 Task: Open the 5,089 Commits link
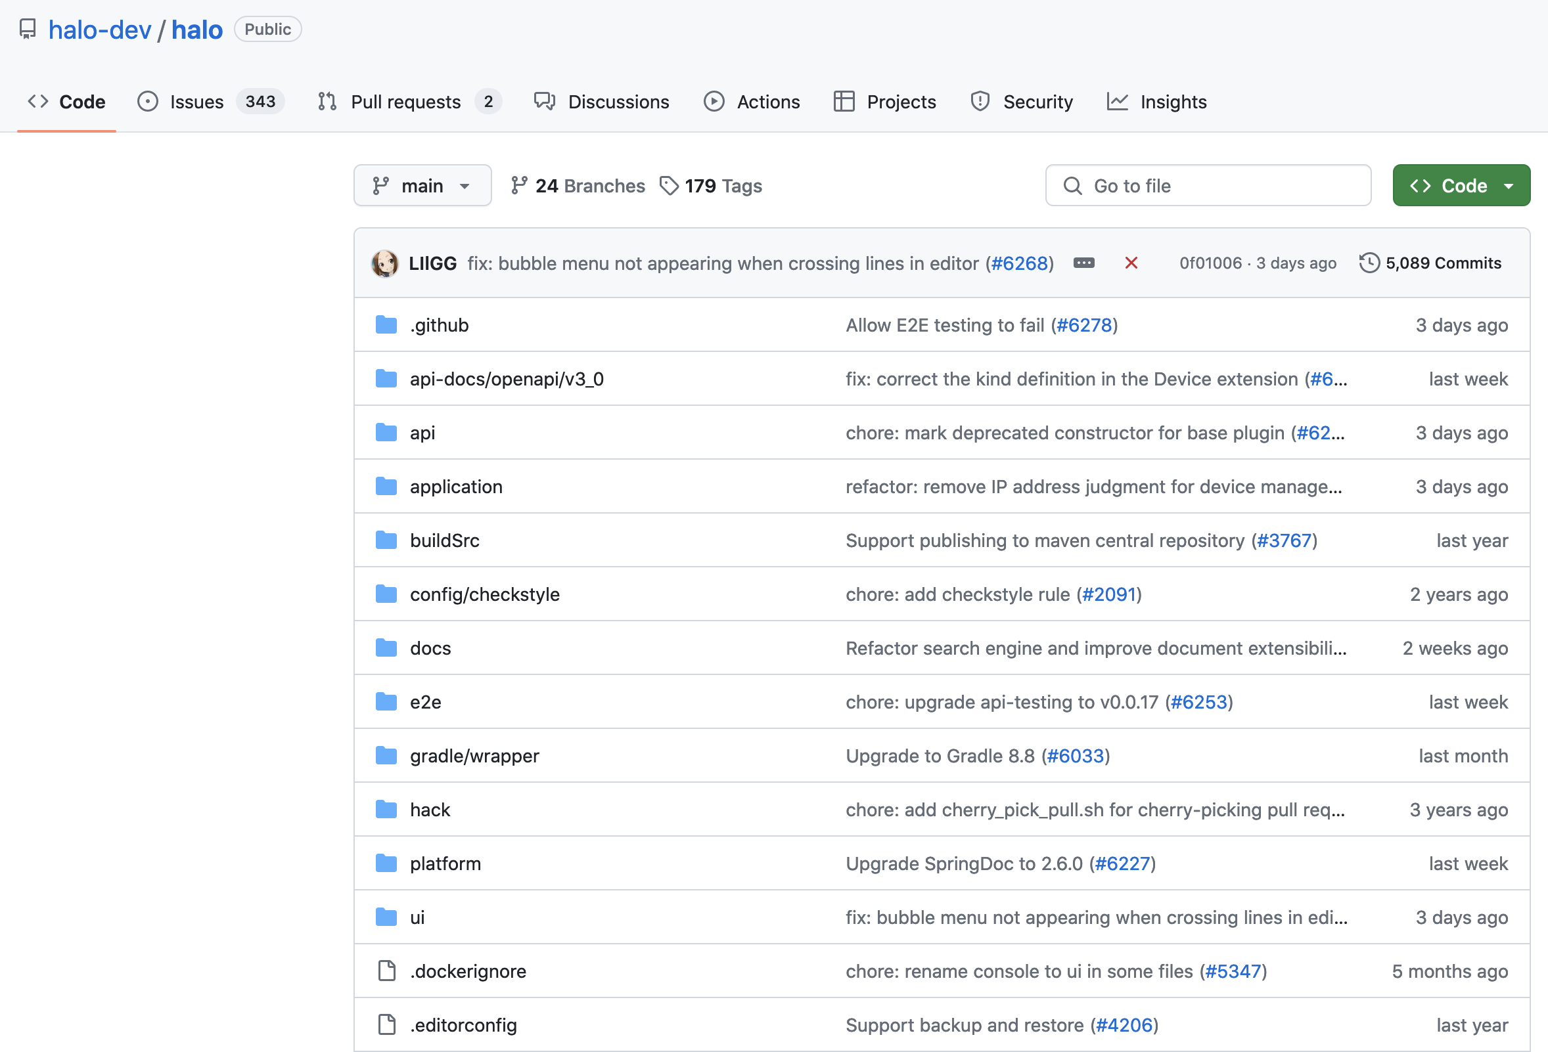point(1443,263)
